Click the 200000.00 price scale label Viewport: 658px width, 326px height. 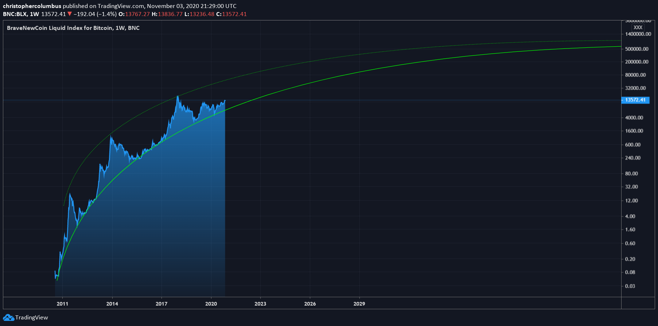[637, 62]
